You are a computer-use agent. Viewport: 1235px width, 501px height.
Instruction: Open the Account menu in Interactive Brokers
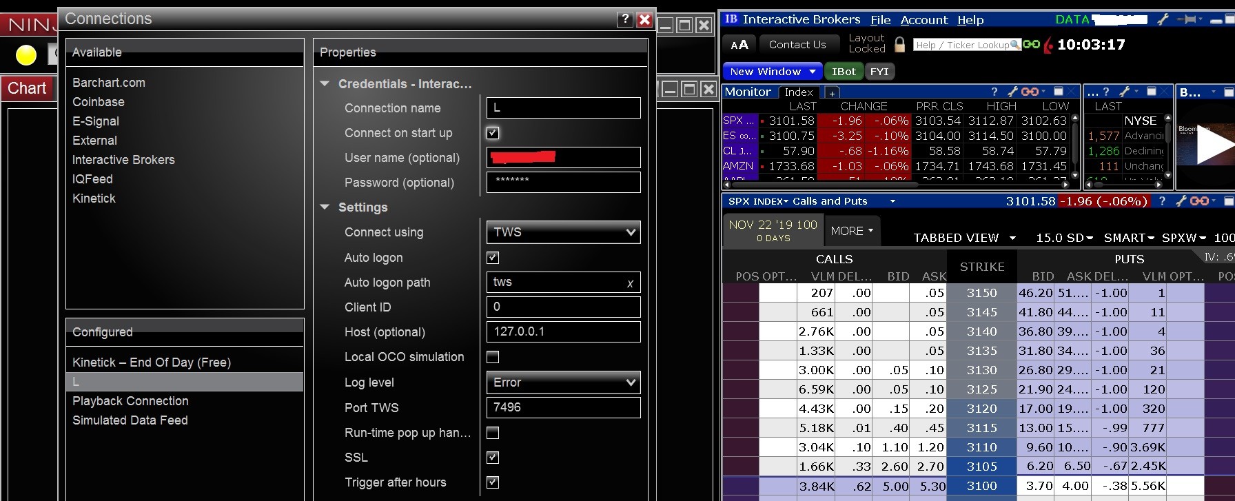[924, 20]
